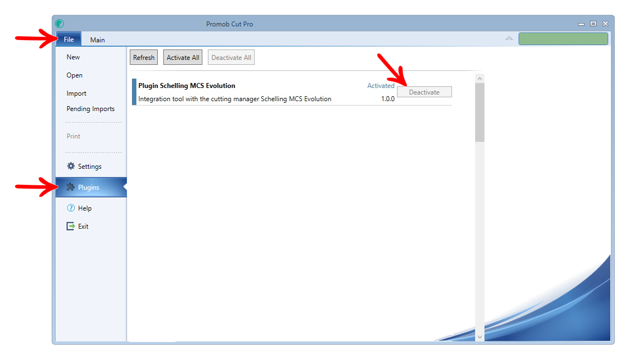Click the plugin version 1.0.0 text

point(388,99)
